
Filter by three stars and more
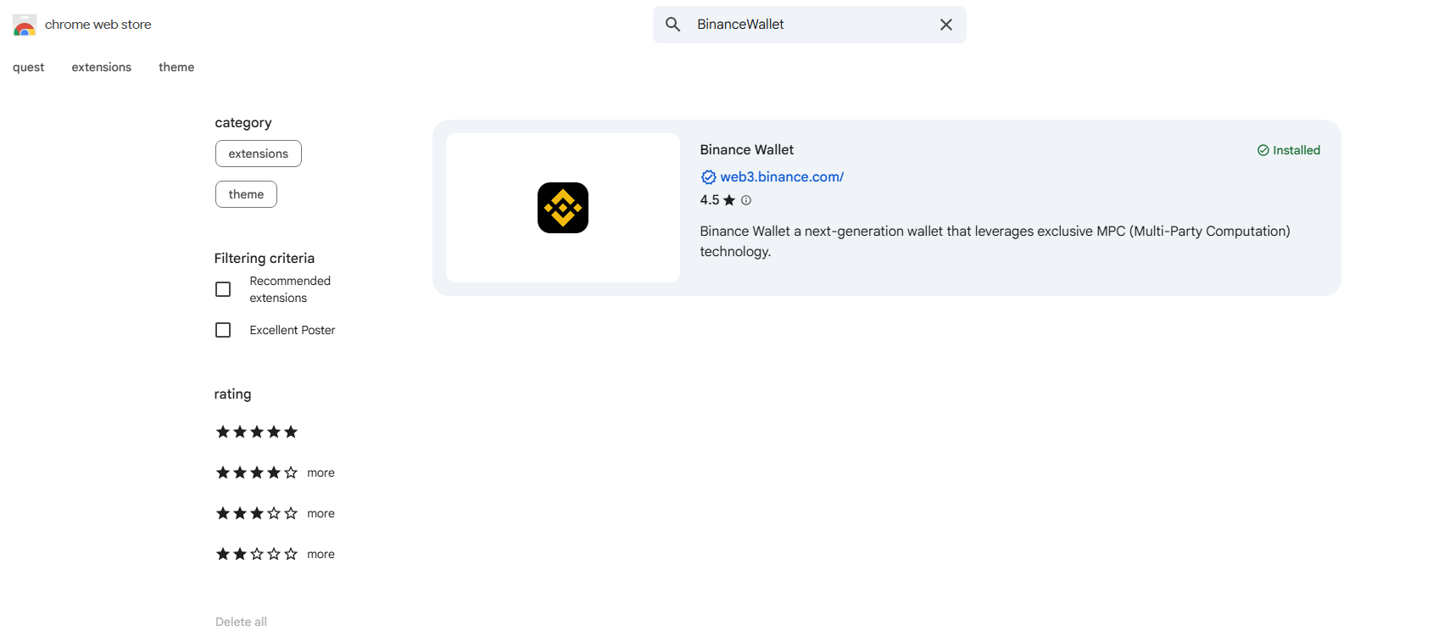click(275, 513)
